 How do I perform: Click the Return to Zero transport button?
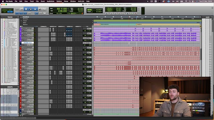pos(111,14)
